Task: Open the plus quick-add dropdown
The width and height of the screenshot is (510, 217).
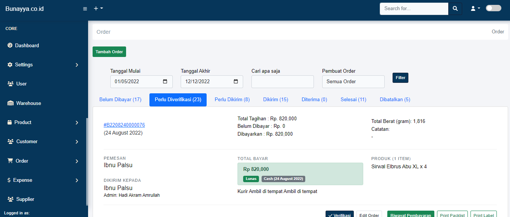Action: [x=98, y=8]
